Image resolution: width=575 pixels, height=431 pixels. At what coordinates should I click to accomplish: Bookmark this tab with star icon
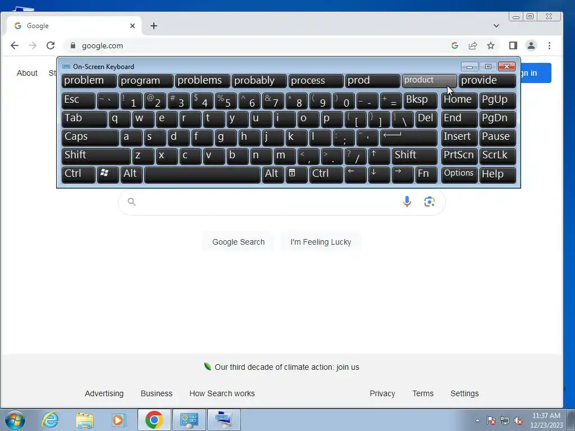[491, 45]
